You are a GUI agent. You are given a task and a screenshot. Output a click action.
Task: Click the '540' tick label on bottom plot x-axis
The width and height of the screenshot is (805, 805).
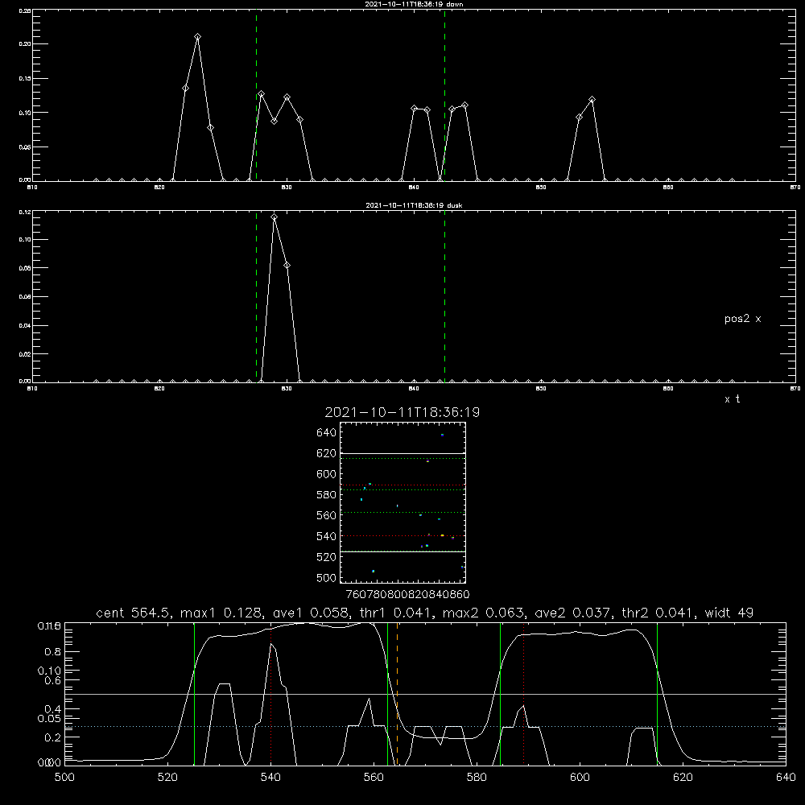(x=270, y=778)
